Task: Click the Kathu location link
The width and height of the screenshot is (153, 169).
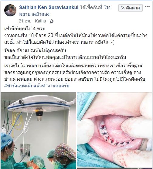Action: click(40, 21)
